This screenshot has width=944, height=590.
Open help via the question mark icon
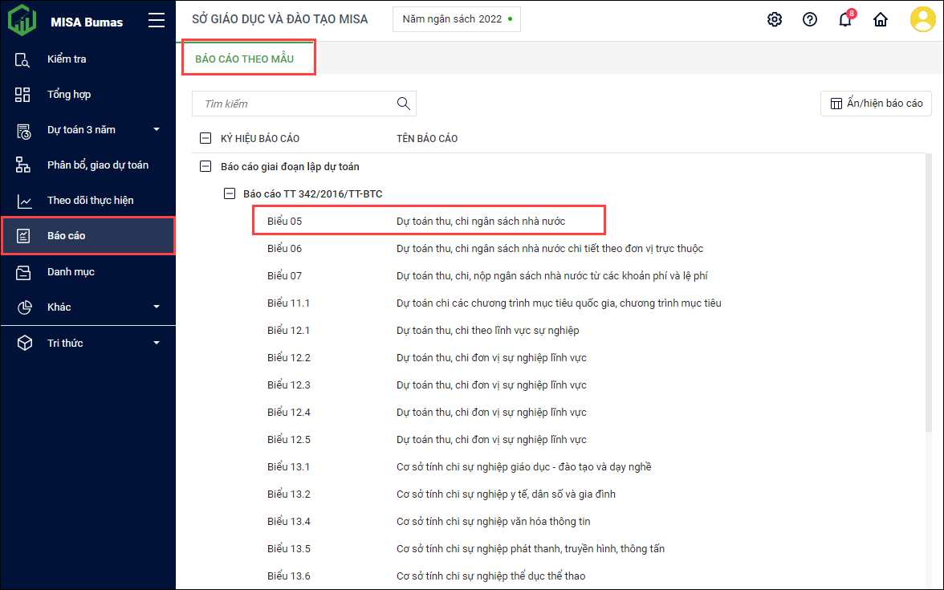(810, 20)
